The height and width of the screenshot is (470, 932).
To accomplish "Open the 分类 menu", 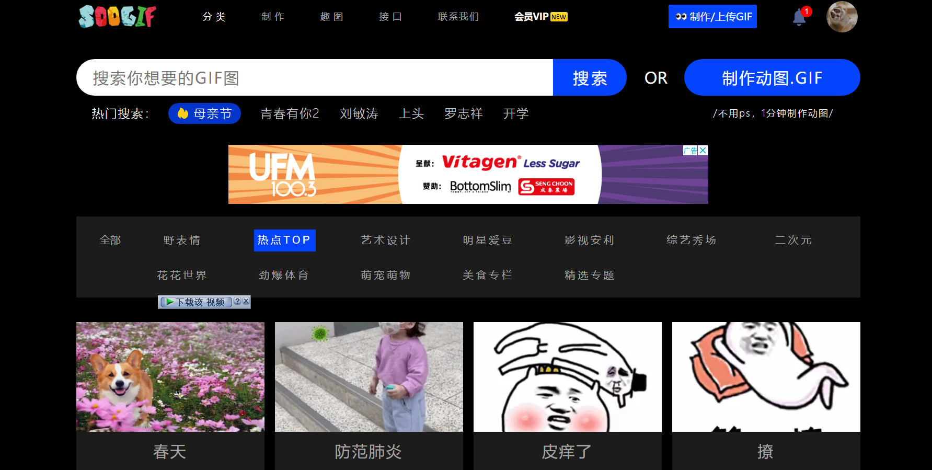I will [214, 17].
